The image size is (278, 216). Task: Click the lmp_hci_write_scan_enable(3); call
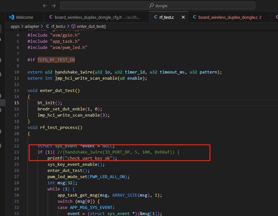pos(74,115)
